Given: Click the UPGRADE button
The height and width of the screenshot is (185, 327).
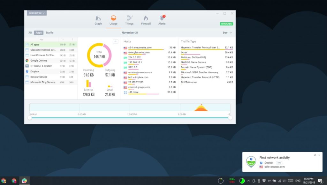Looking at the screenshot, I should pos(226,24).
